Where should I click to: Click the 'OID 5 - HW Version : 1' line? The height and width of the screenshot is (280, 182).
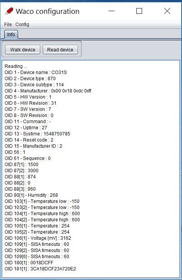28,97
